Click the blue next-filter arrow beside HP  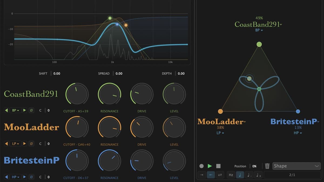(25, 177)
